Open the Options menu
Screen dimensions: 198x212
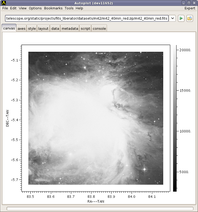(35, 8)
